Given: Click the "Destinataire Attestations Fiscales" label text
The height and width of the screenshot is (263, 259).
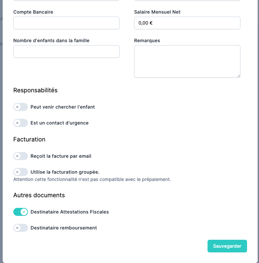Looking at the screenshot, I should (x=70, y=212).
